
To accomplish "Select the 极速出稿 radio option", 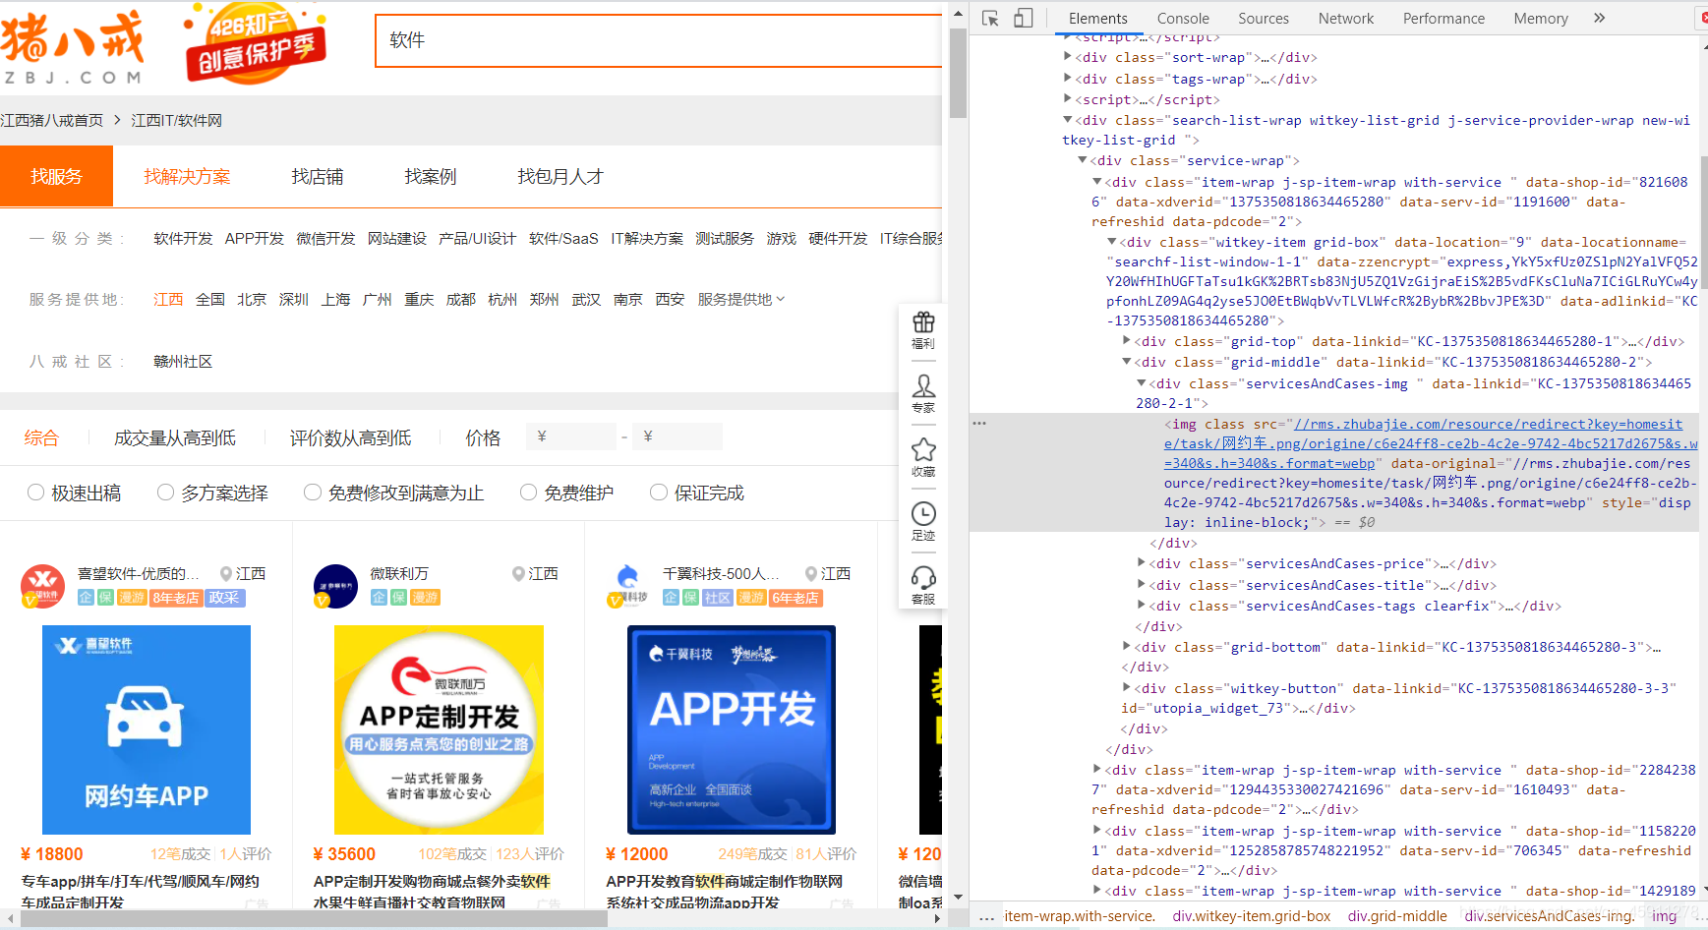I will 35,493.
